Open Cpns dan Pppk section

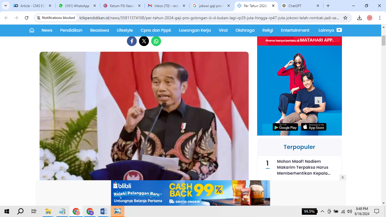[x=156, y=30]
